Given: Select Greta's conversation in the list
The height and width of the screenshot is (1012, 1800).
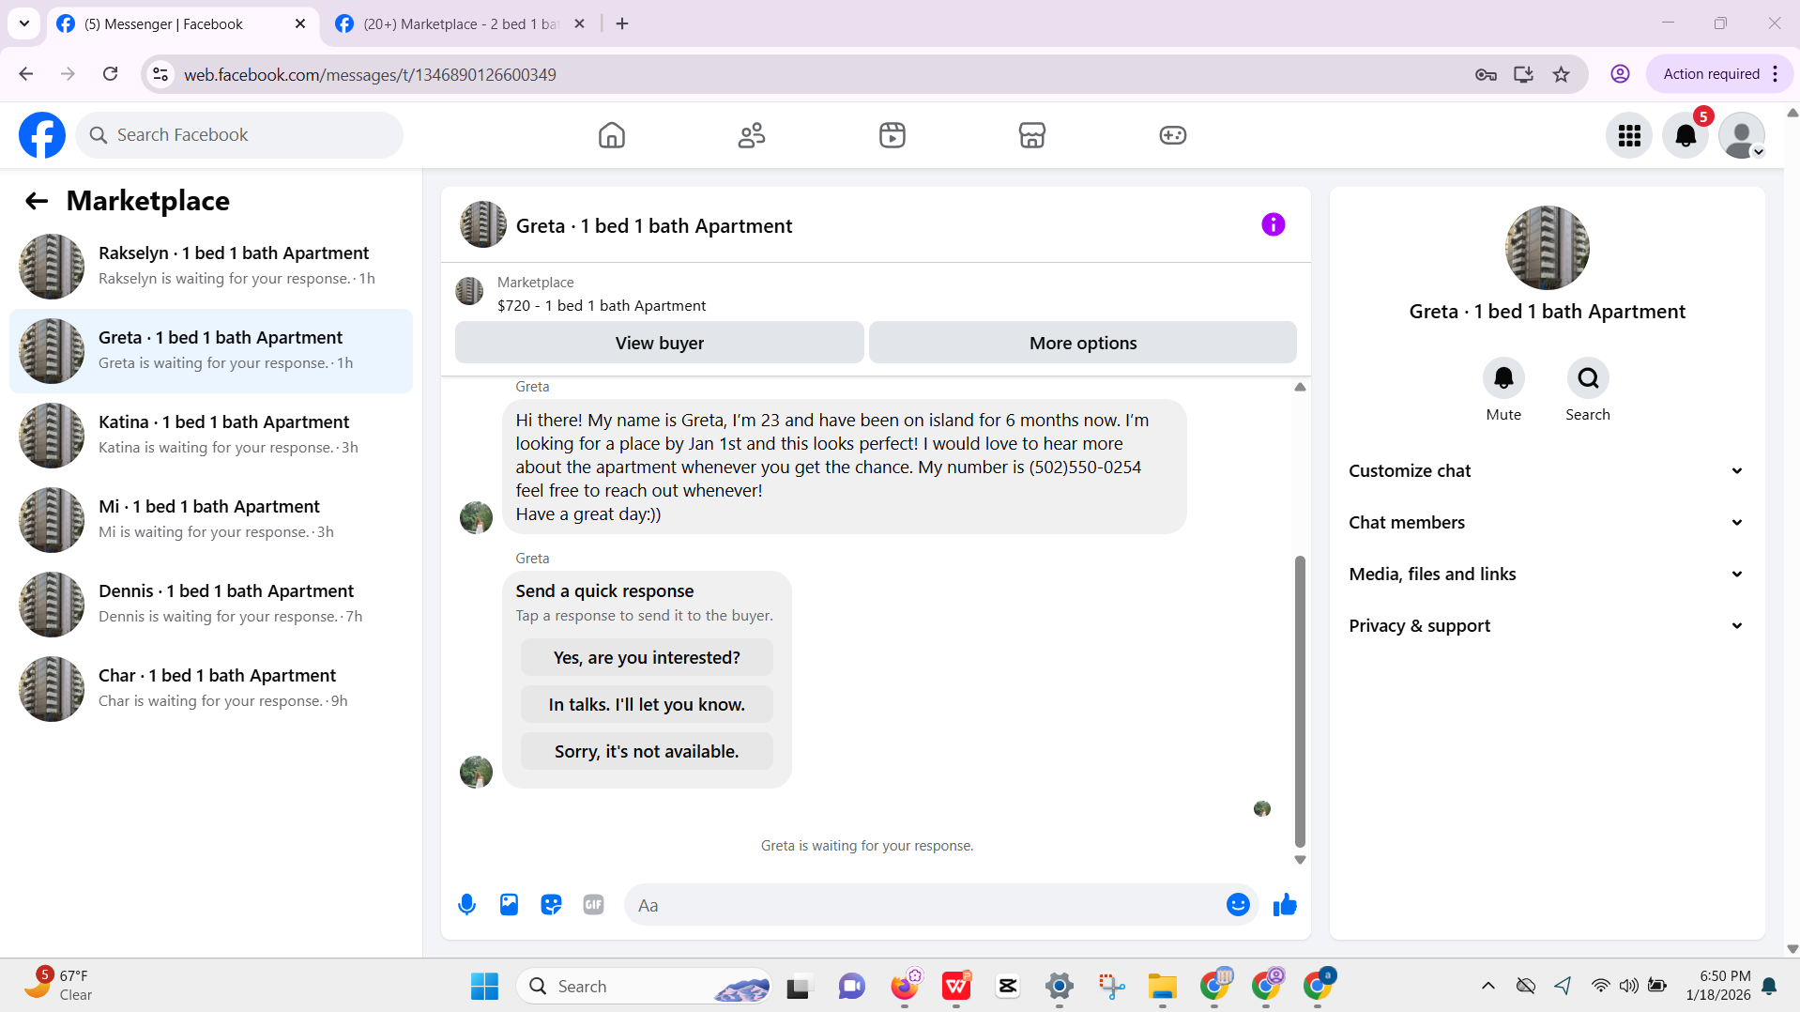Looking at the screenshot, I should pos(211,351).
